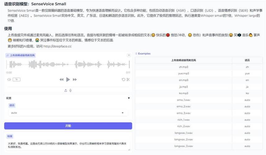
Task: Change the 1x playback speed
Action: point(16,79)
